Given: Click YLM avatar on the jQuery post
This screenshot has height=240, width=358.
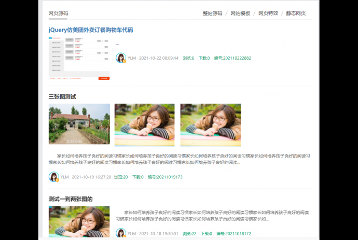Looking at the screenshot, I should click(121, 58).
